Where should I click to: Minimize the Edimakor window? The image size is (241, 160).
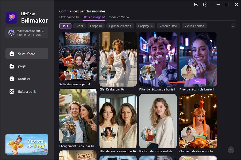click(218, 5)
